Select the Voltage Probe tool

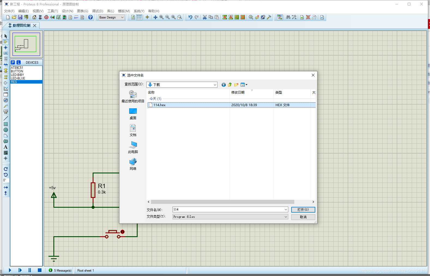click(x=6, y=106)
